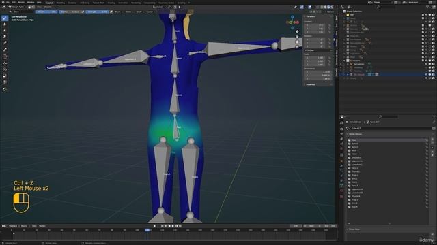Image resolution: width=437 pixels, height=245 pixels.
Task: Open the World properties tab
Action: (x=341, y=148)
